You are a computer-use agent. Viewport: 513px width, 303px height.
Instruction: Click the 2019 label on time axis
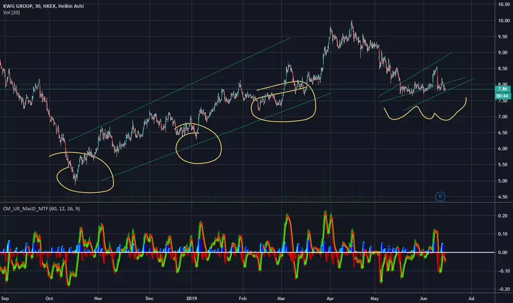coord(192,299)
